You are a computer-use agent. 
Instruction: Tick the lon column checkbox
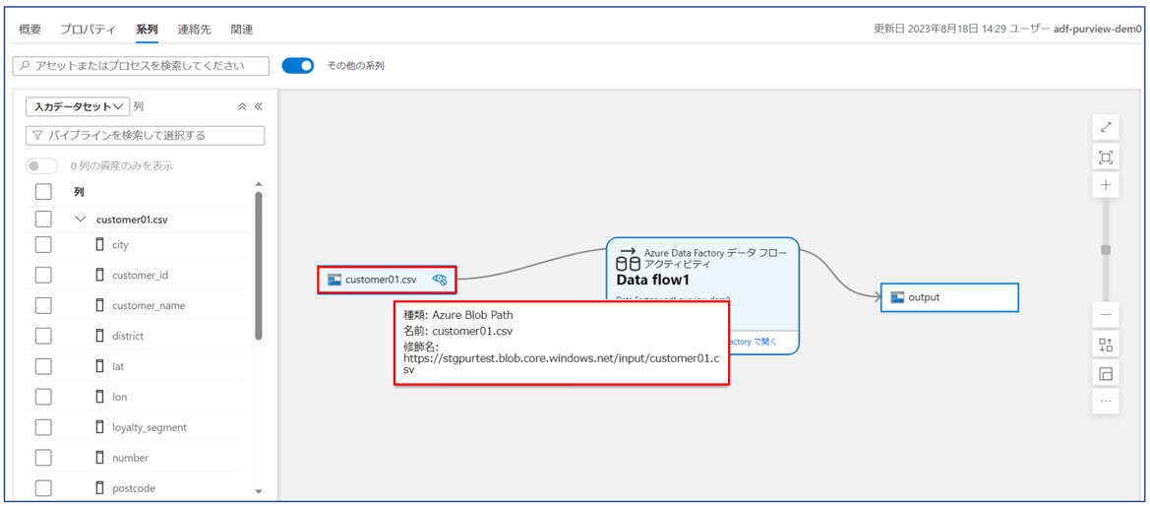coord(43,397)
